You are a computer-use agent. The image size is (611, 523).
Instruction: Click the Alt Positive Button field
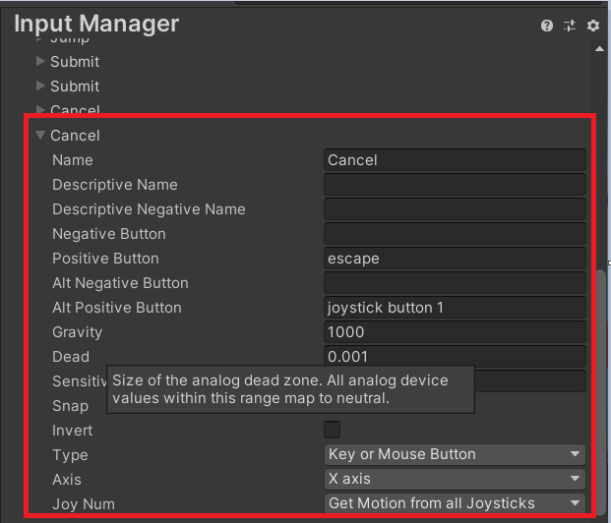point(455,307)
